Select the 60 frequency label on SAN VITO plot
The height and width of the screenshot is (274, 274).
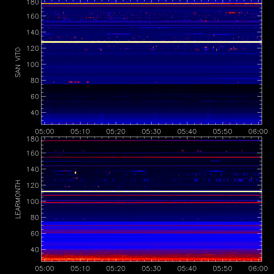pos(35,97)
